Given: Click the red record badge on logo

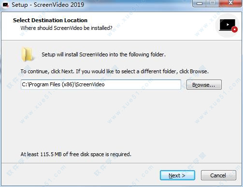Looking at the screenshot, I should [234, 29].
